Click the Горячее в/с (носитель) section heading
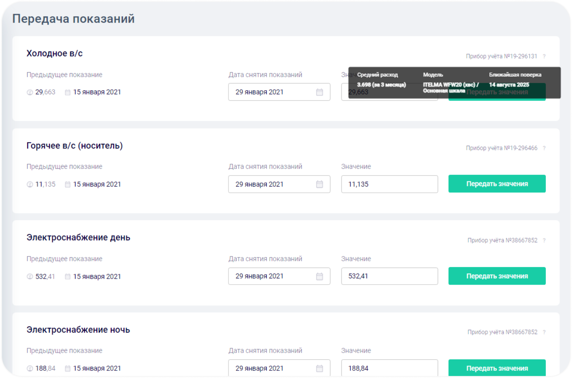572x378 pixels. pyautogui.click(x=75, y=146)
